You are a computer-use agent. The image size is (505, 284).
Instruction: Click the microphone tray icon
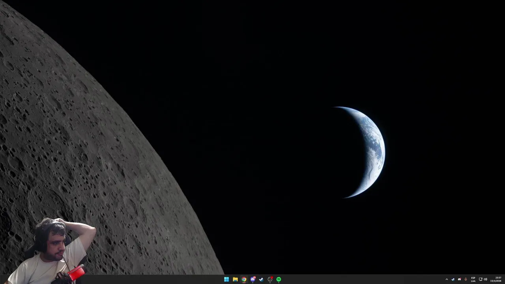[x=466, y=279]
